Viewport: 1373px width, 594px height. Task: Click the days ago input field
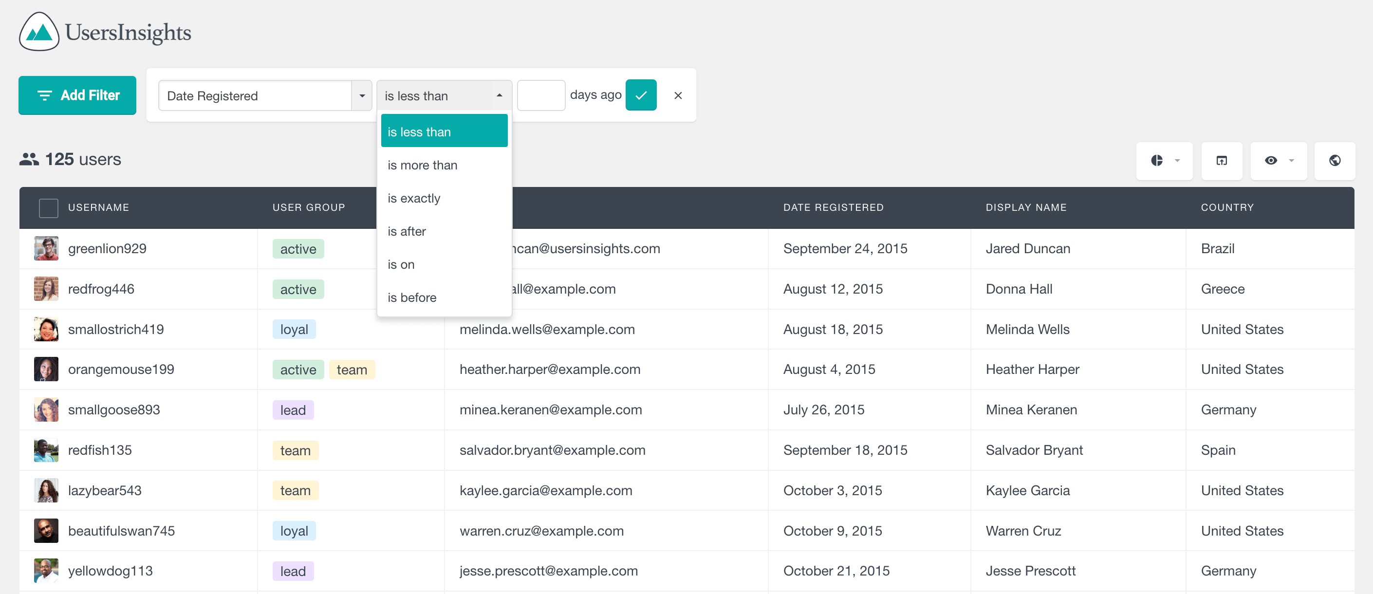[540, 95]
